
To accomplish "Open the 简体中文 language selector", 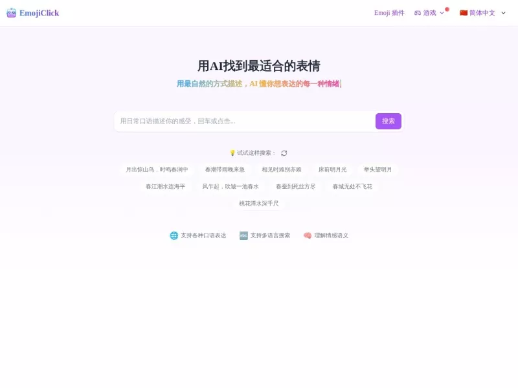I will (482, 13).
